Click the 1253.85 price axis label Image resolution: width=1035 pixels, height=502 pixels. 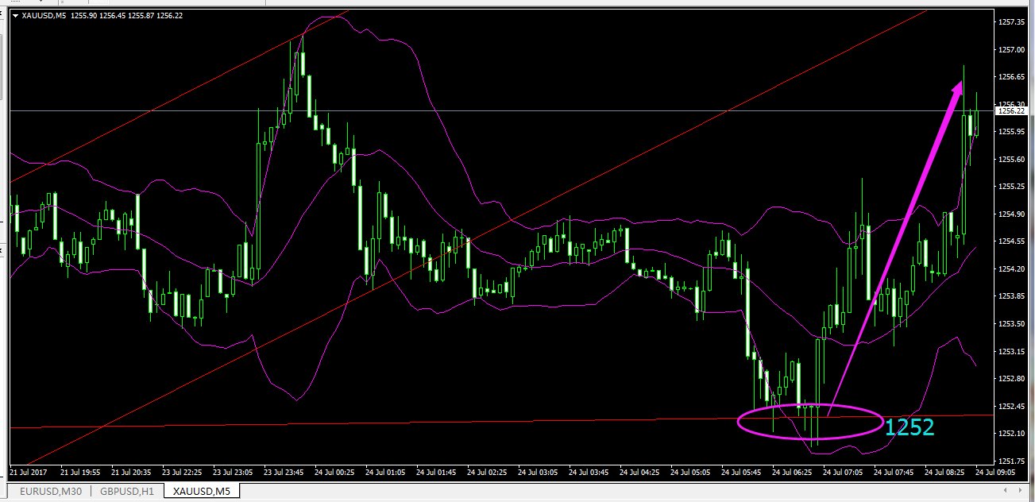click(1011, 296)
